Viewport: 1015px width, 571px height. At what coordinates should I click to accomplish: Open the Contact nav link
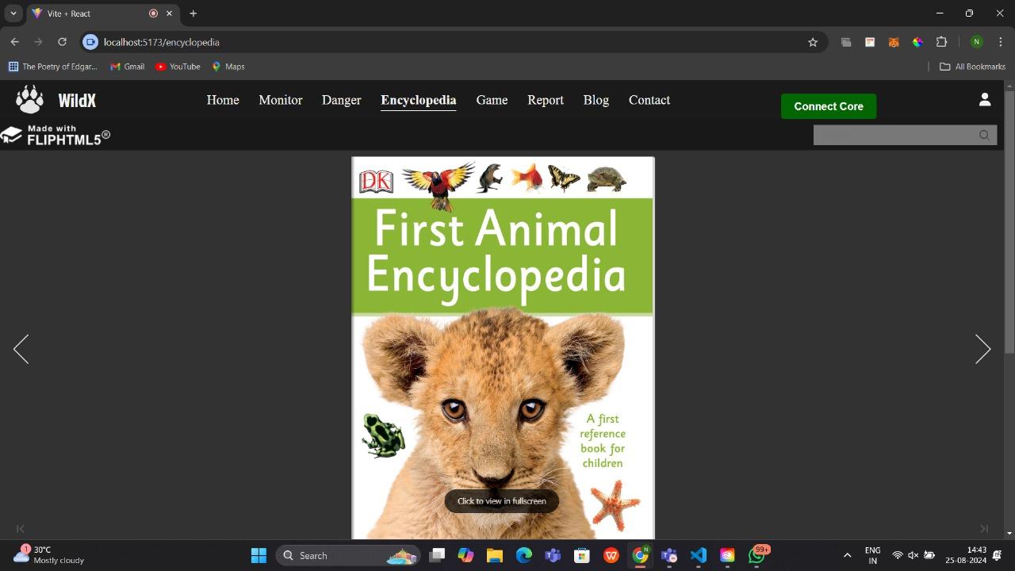coord(649,100)
